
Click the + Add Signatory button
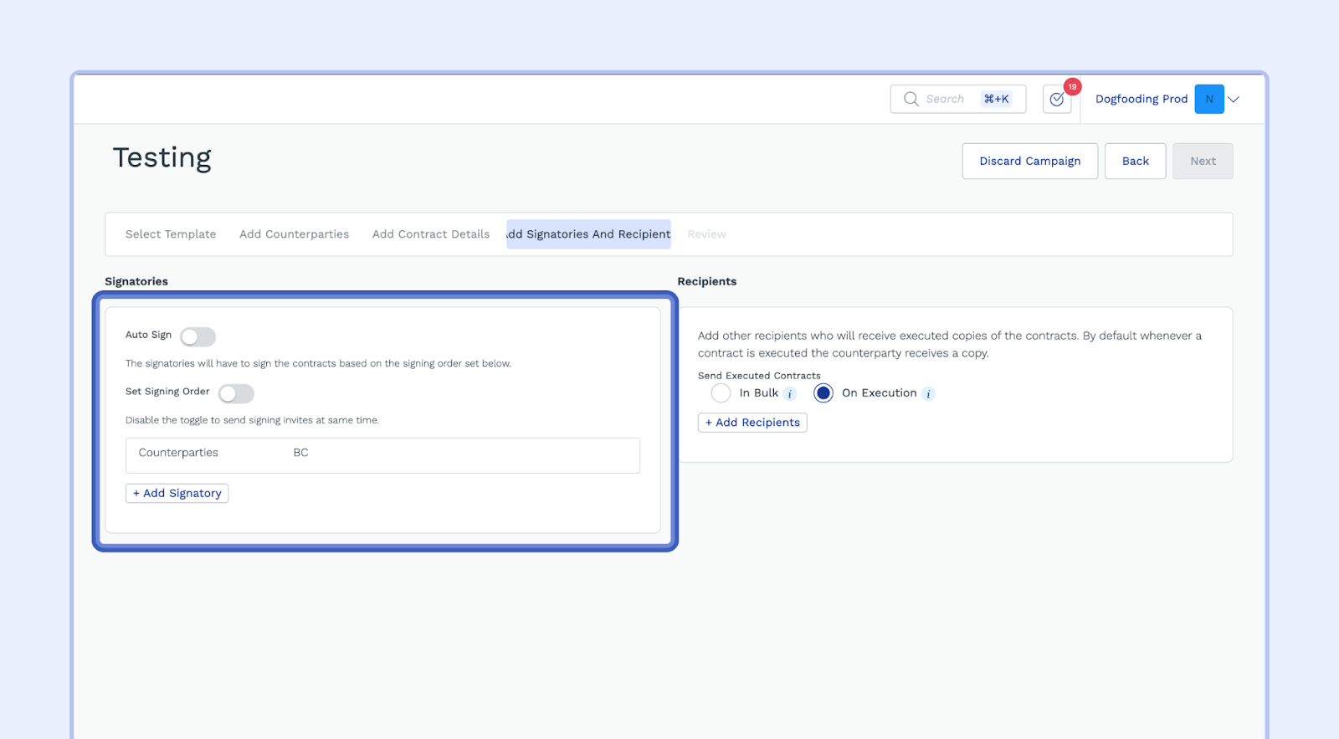[177, 493]
